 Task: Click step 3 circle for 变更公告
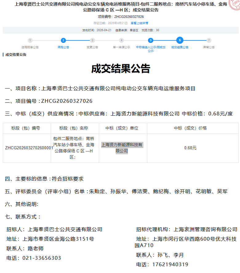click(92, 40)
